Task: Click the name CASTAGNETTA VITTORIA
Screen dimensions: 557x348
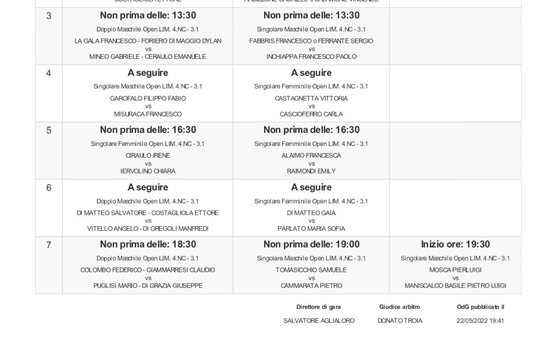Action: click(x=311, y=98)
